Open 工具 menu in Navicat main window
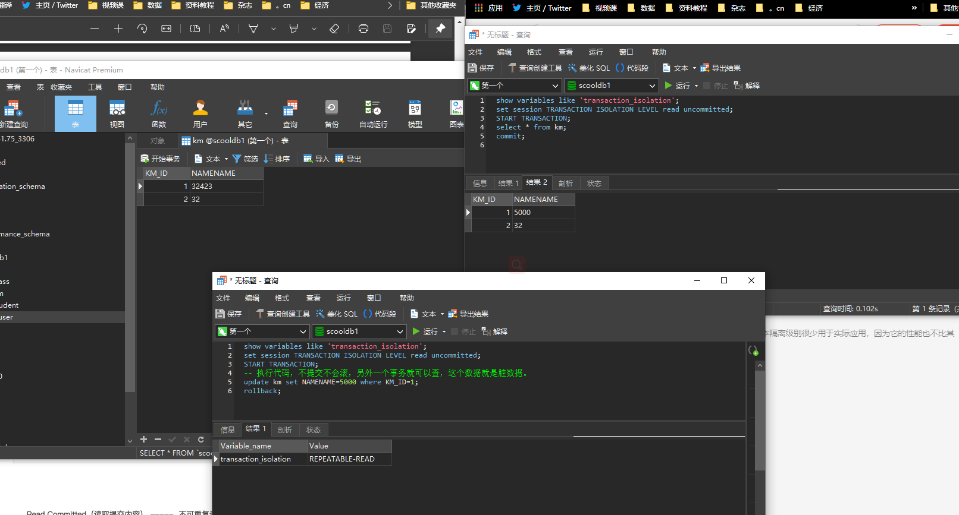Image resolution: width=959 pixels, height=515 pixels. tap(95, 87)
